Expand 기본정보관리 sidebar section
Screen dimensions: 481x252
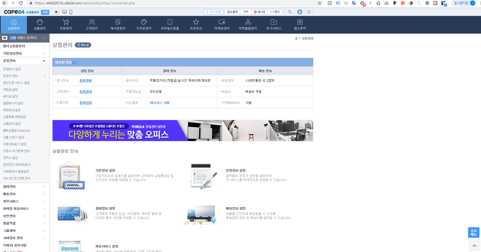25,53
